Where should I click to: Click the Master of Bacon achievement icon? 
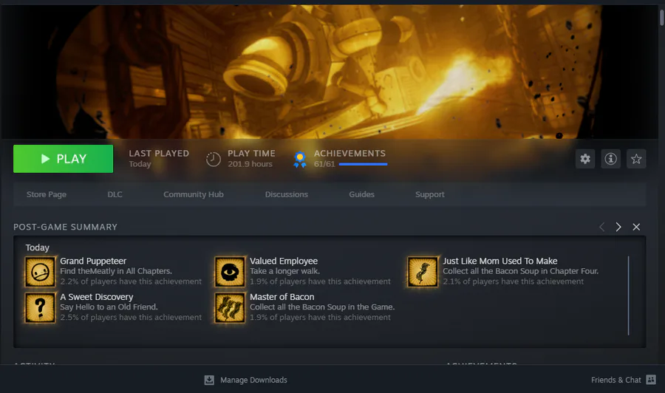pos(230,307)
